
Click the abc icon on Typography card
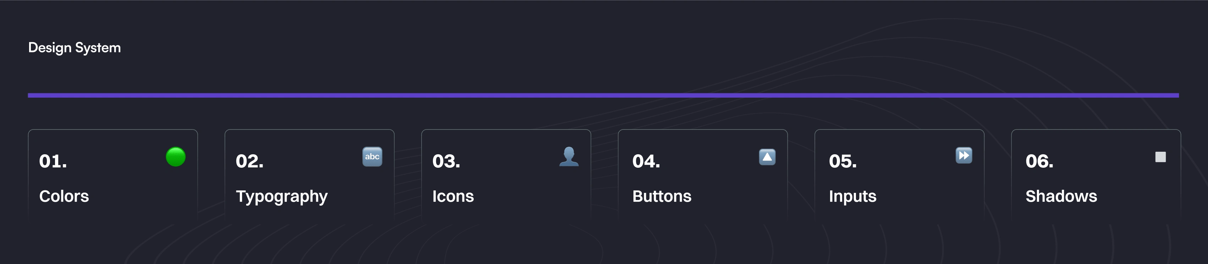click(372, 156)
